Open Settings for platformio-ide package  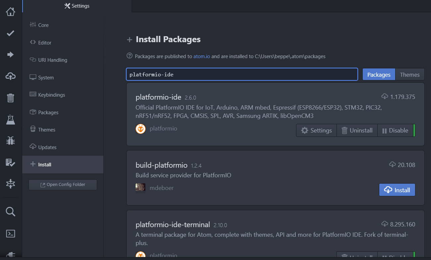tap(316, 130)
